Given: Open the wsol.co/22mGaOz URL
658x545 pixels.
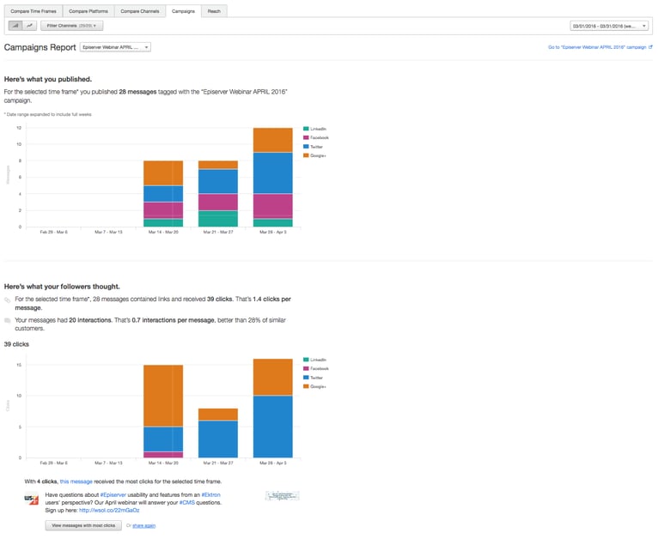Looking at the screenshot, I should pos(109,510).
